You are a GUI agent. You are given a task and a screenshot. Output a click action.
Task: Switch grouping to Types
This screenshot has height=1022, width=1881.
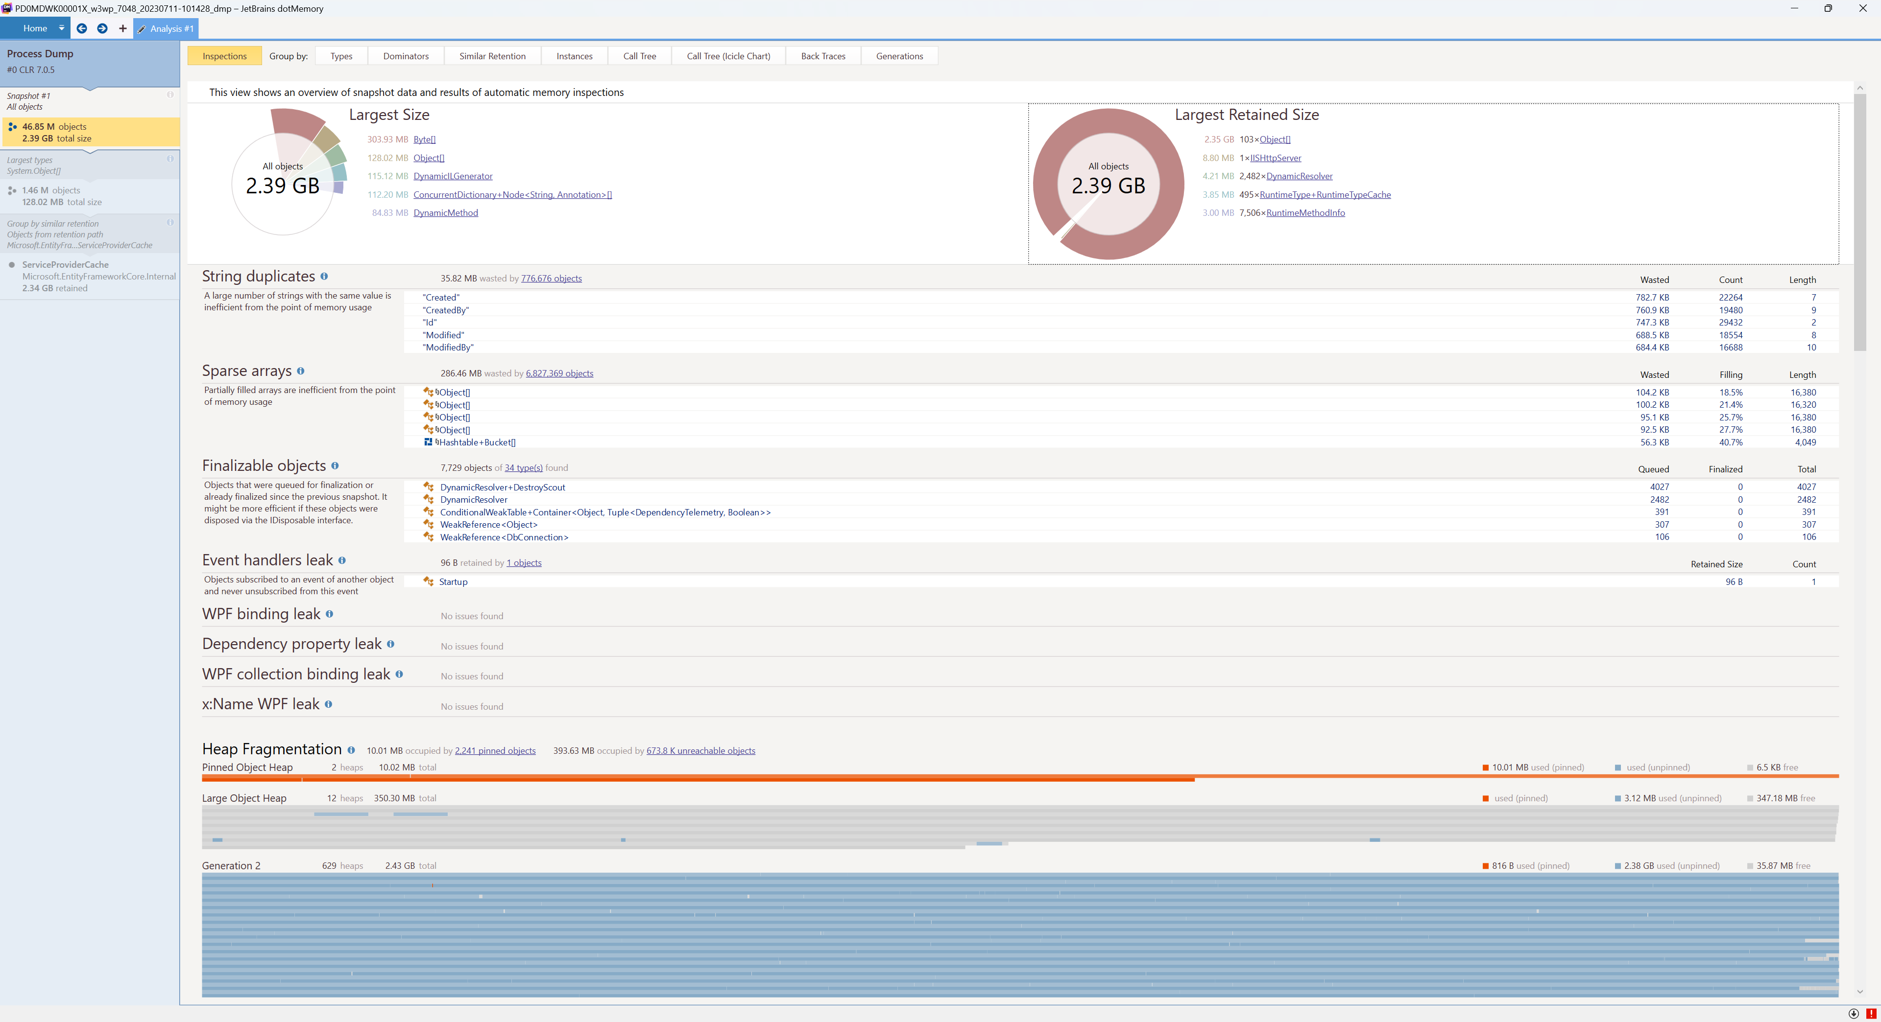pyautogui.click(x=340, y=55)
